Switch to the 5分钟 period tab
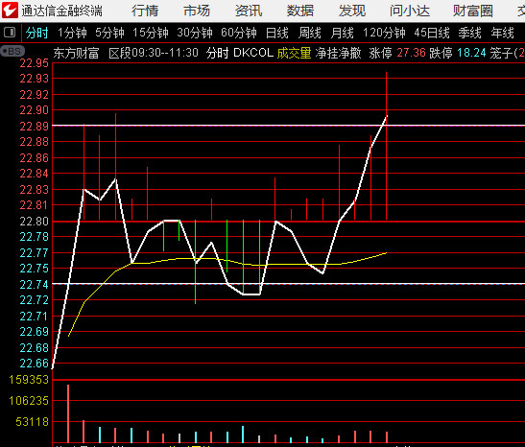This screenshot has width=525, height=447. [x=109, y=34]
